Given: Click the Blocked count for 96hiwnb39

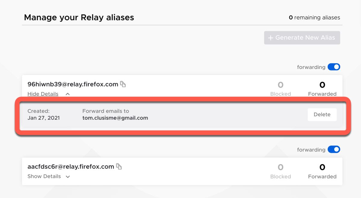Looking at the screenshot, I should coord(280,85).
